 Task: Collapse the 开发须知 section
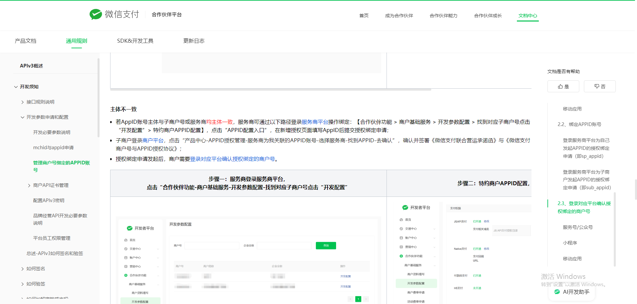[x=16, y=87]
